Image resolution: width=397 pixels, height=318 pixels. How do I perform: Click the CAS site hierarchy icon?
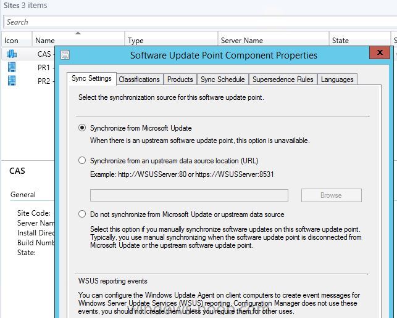pos(11,54)
